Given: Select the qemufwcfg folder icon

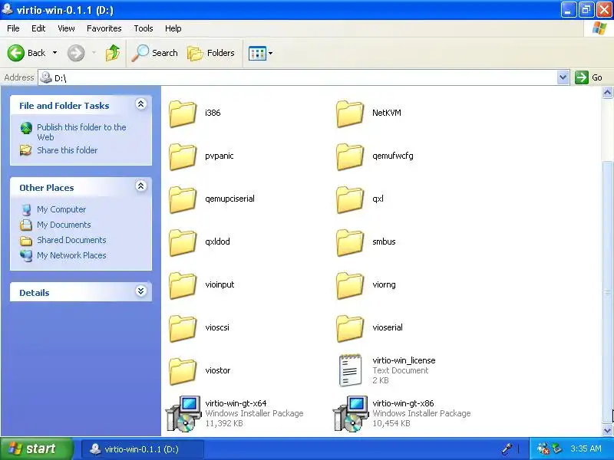Looking at the screenshot, I should (350, 156).
